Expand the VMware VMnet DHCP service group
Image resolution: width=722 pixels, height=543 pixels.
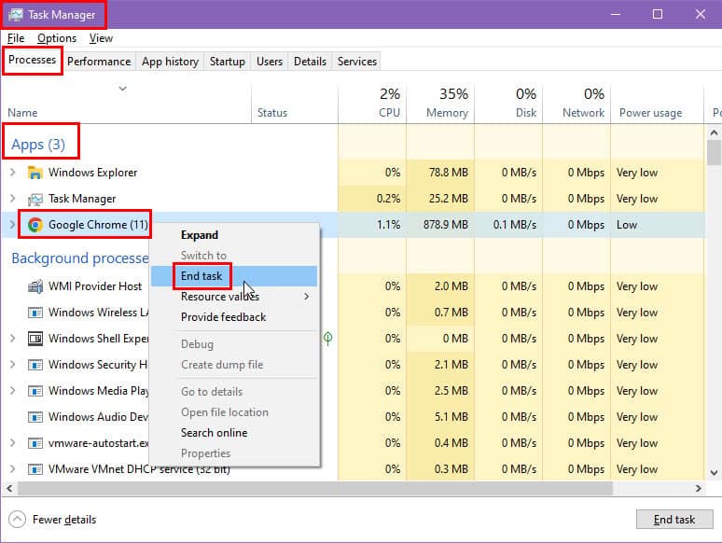(x=13, y=469)
